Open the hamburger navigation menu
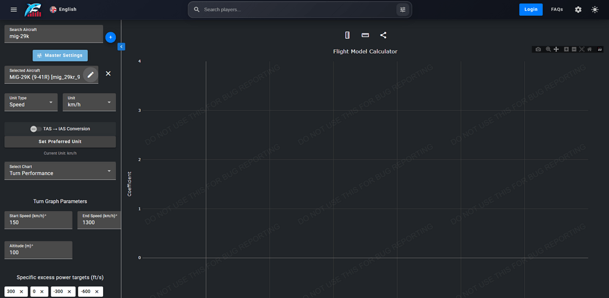The width and height of the screenshot is (609, 298). tap(13, 10)
